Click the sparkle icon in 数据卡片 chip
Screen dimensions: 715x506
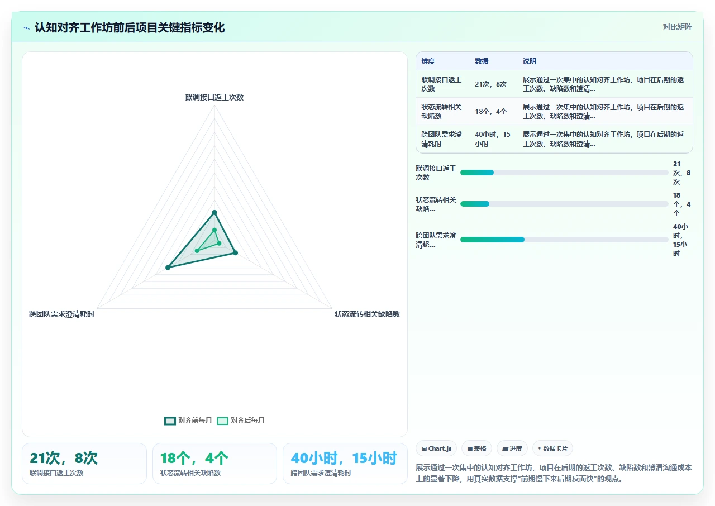coord(540,448)
